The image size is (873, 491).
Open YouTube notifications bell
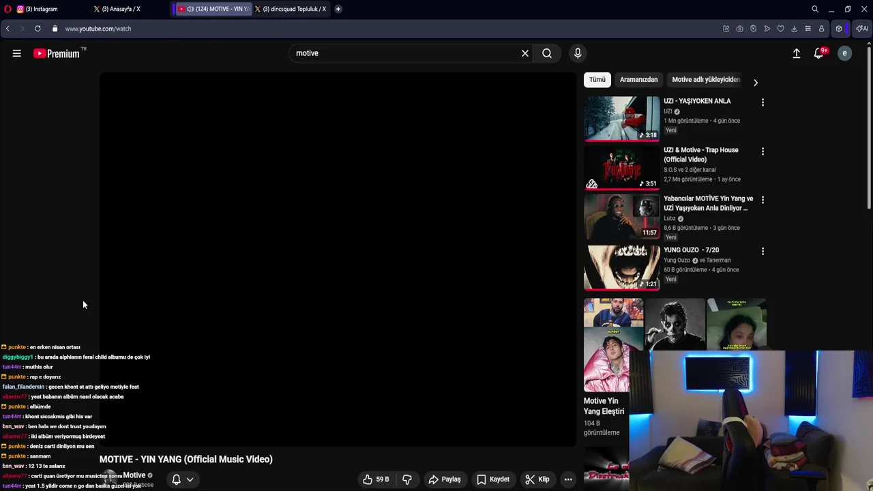click(819, 53)
